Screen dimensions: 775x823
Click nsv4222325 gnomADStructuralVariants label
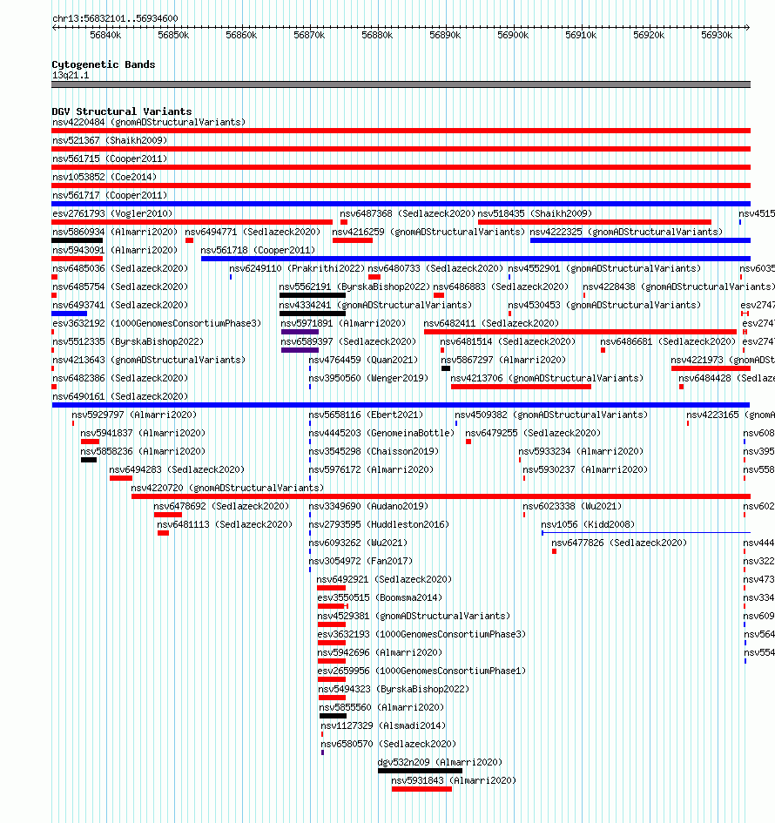point(626,232)
